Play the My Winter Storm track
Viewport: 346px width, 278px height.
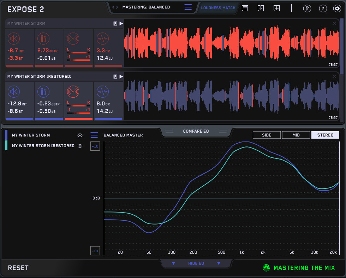(121, 23)
